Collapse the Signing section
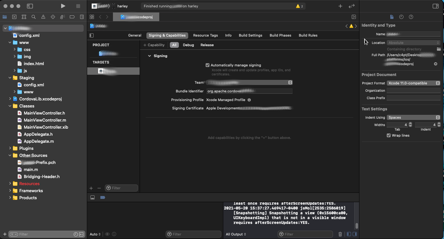The height and width of the screenshot is (239, 444). pyautogui.click(x=149, y=56)
